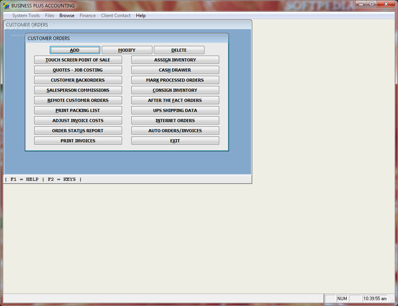
Task: Open the Files menu
Action: (x=49, y=16)
